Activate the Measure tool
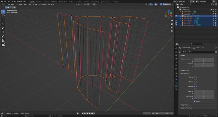218x117 pixels. click(x=3, y=40)
